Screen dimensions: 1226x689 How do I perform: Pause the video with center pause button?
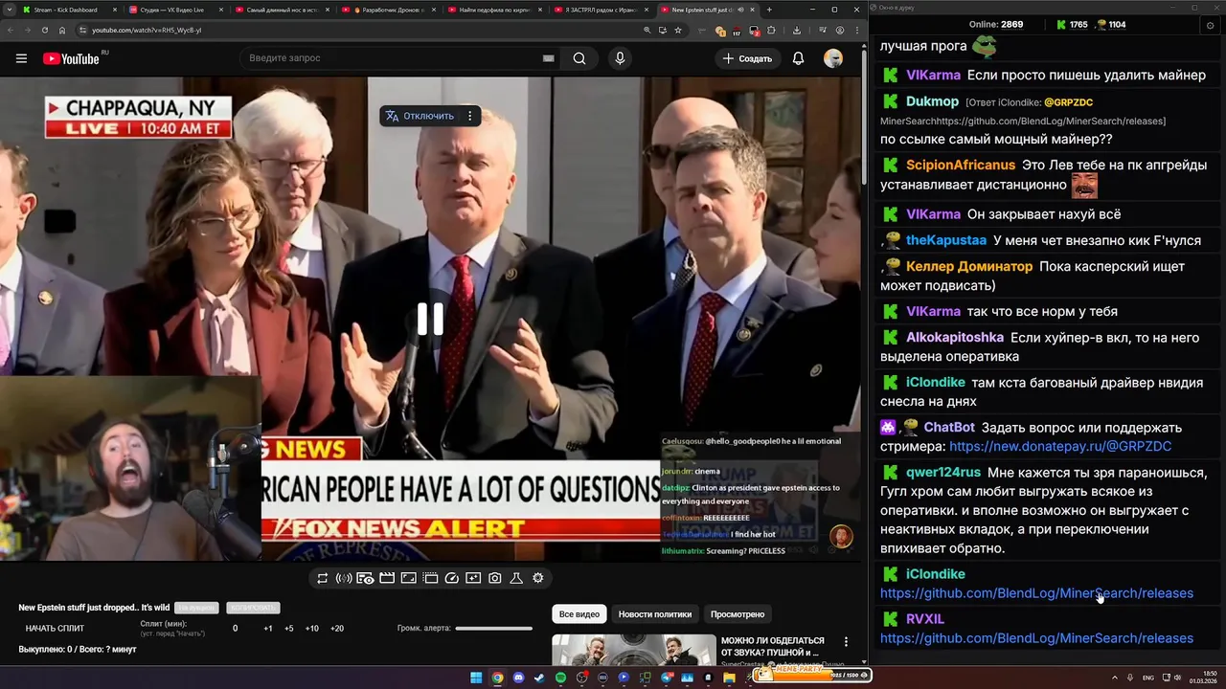430,319
